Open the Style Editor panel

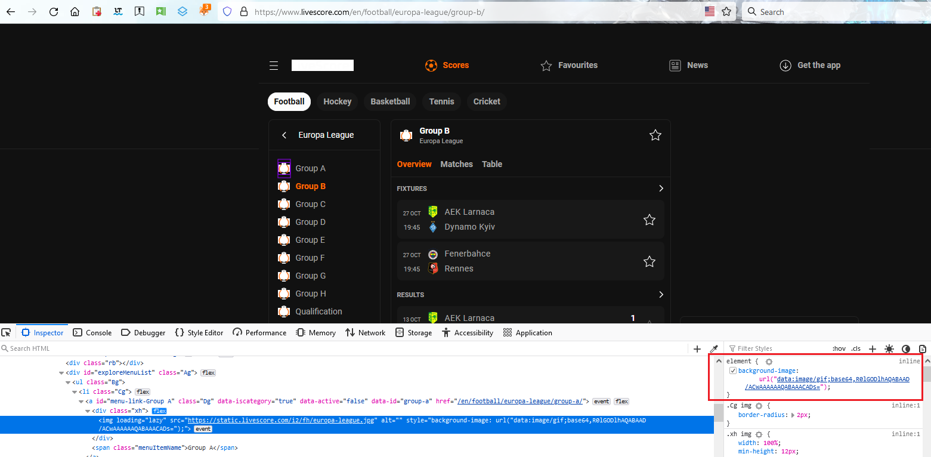coord(199,333)
